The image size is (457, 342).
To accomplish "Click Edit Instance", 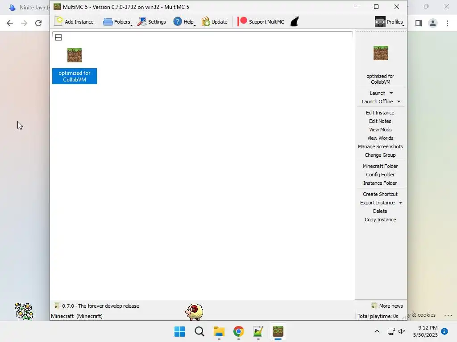I will (380, 113).
